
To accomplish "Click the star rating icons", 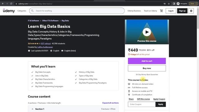I will pos(35,44).
